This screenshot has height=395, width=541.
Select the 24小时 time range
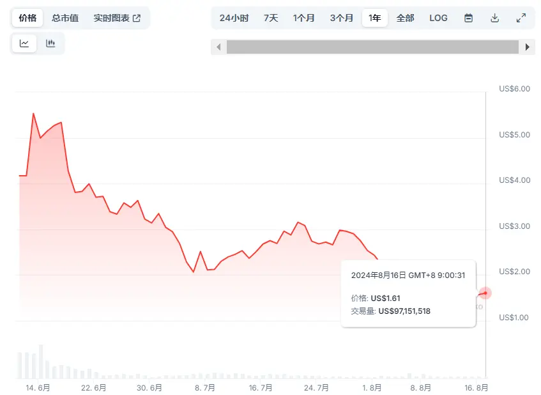pyautogui.click(x=234, y=18)
